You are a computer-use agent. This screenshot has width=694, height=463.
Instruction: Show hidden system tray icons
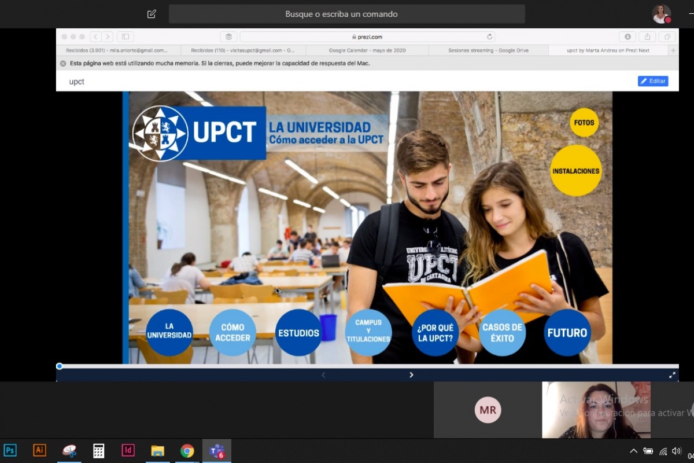634,451
